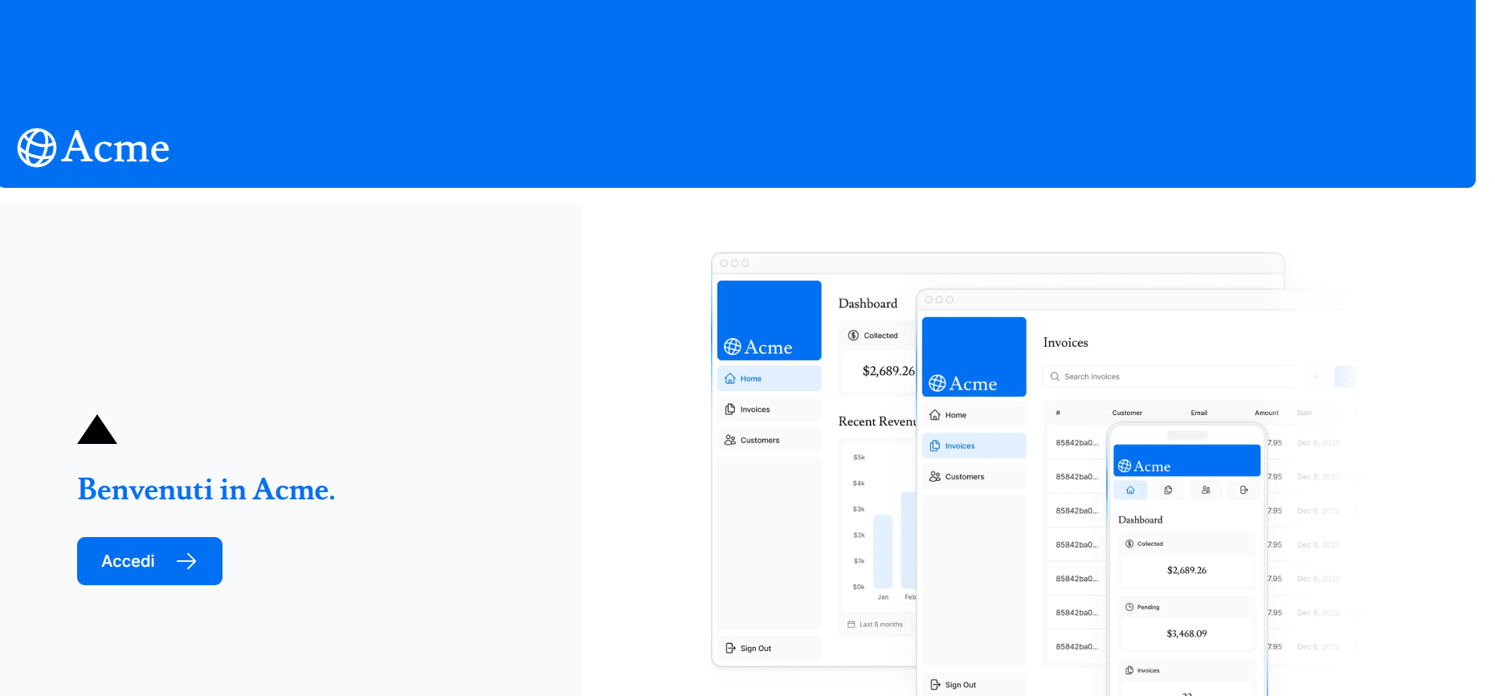Click the Acme globe logo in the blue header
This screenshot has width=1495, height=696.
[37, 148]
